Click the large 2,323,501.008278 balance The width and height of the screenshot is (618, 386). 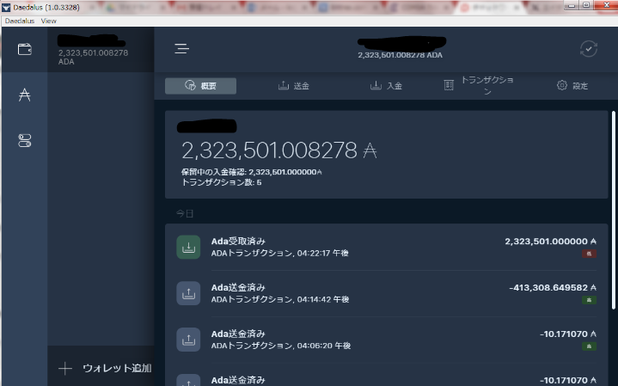point(278,150)
